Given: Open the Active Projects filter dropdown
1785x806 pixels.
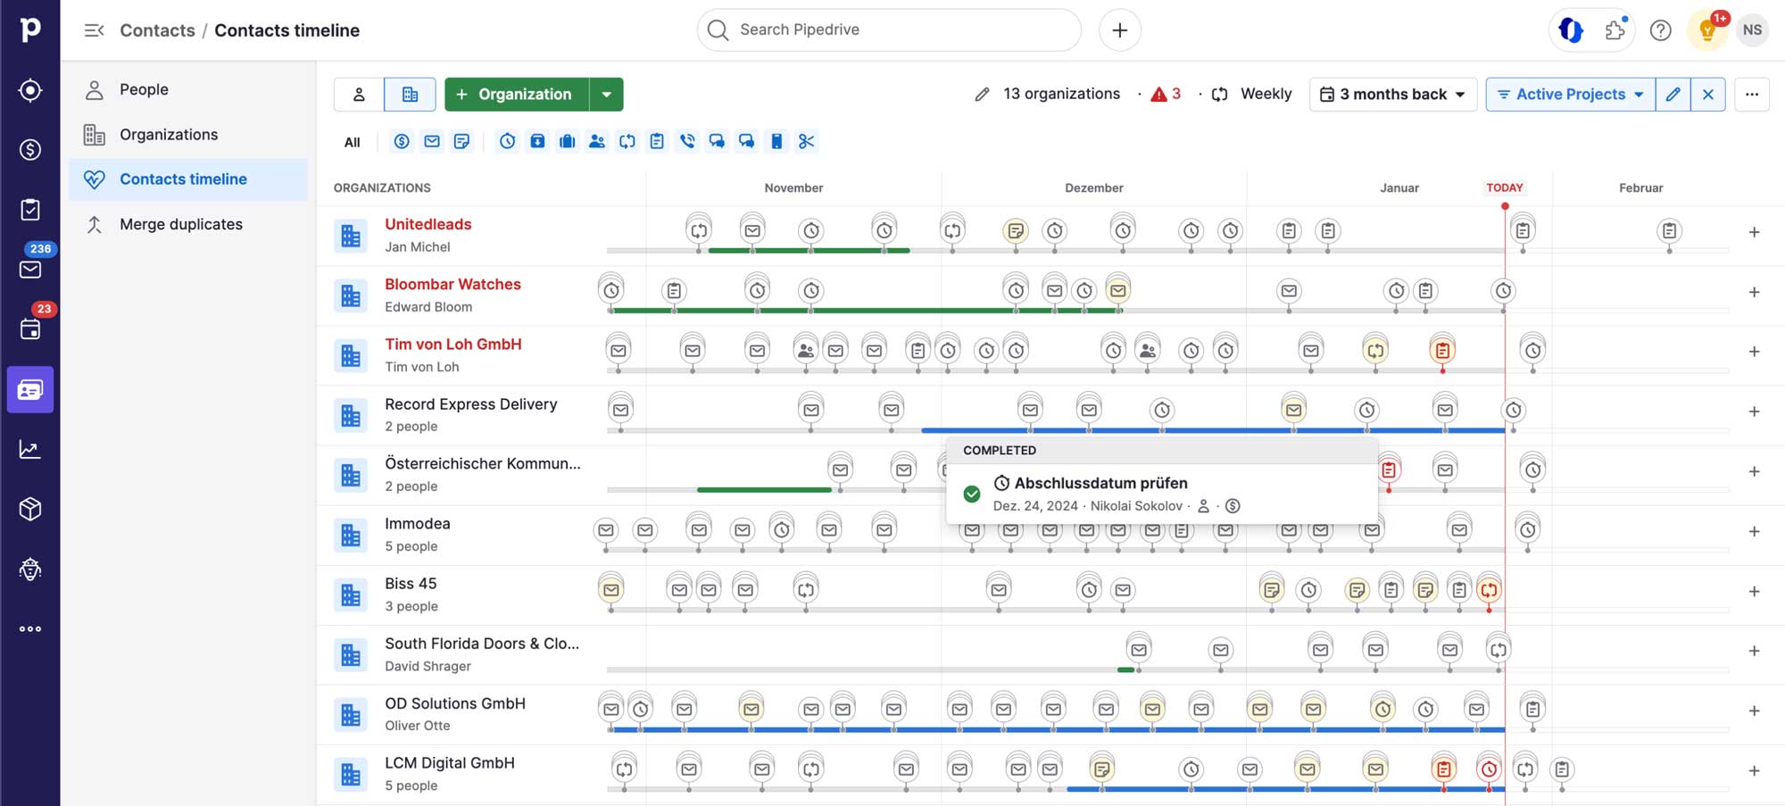Looking at the screenshot, I should 1569,94.
